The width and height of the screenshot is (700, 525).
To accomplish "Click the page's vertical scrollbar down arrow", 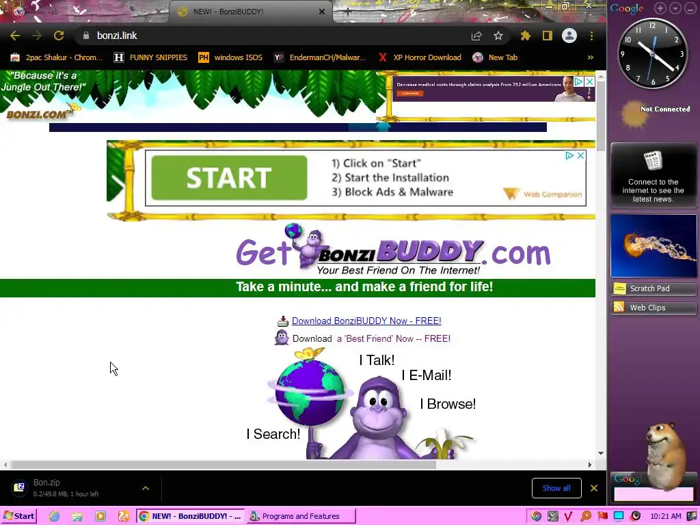I will (x=601, y=453).
